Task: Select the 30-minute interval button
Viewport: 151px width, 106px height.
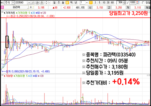Action: pyautogui.click(x=108, y=3)
